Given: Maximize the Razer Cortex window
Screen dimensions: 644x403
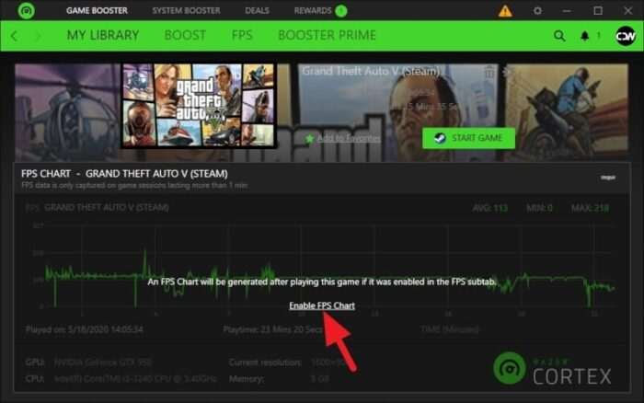Looking at the screenshot, I should [598, 11].
